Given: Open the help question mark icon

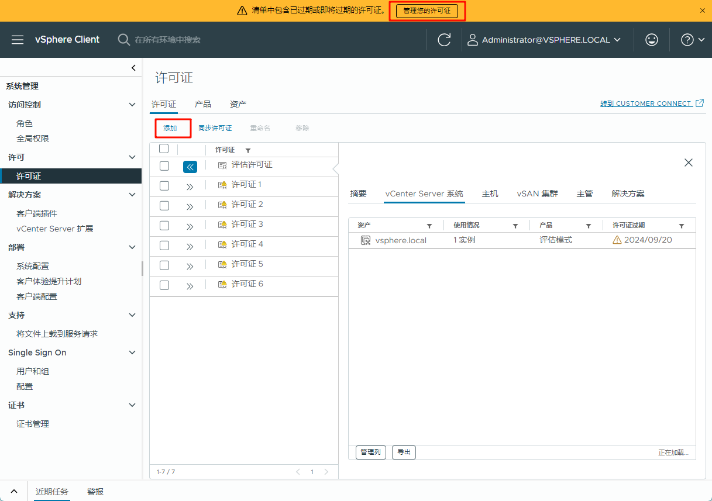Looking at the screenshot, I should (x=687, y=40).
